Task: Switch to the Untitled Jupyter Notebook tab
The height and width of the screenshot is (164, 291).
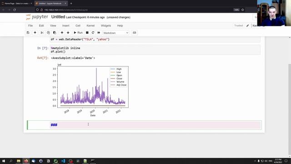Action: [50, 3]
